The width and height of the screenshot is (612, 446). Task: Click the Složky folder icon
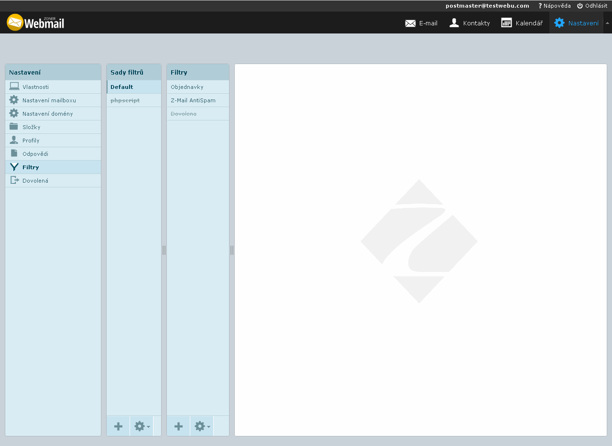coord(14,127)
